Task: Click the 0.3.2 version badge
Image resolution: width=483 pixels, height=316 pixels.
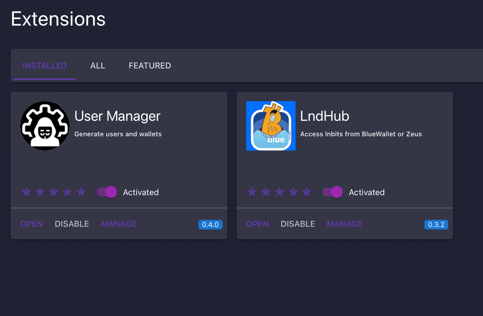Action: [436, 225]
